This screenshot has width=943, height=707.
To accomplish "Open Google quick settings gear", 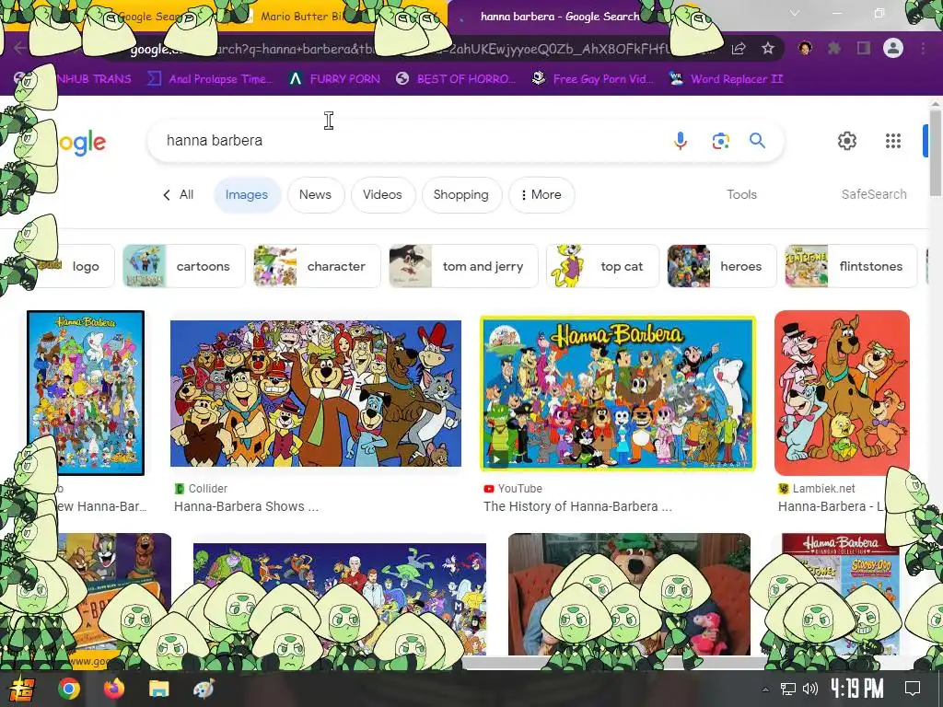I will pyautogui.click(x=847, y=141).
